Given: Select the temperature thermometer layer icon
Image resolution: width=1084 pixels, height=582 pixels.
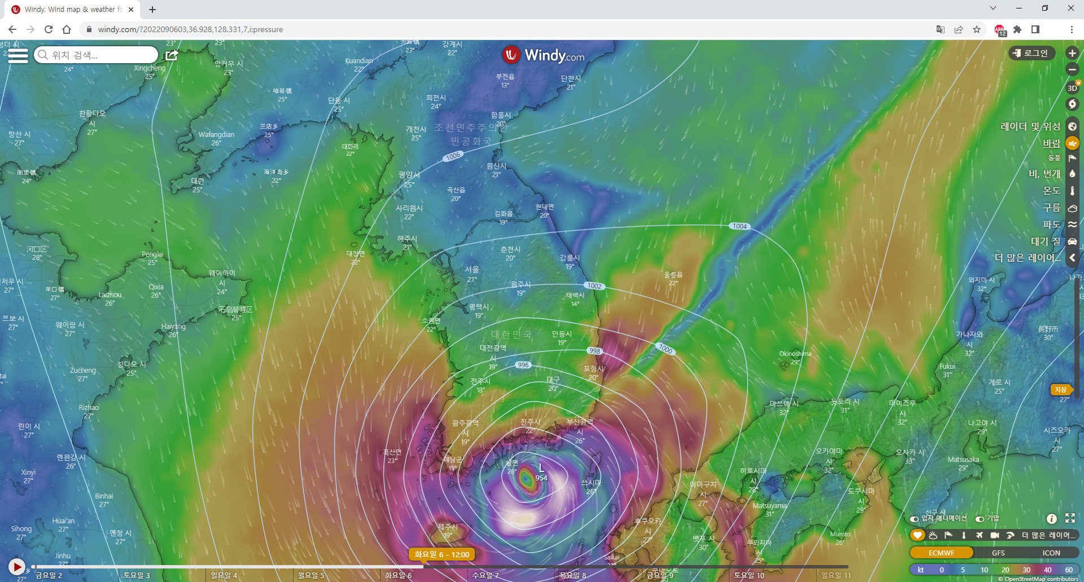Looking at the screenshot, I should point(1072,191).
